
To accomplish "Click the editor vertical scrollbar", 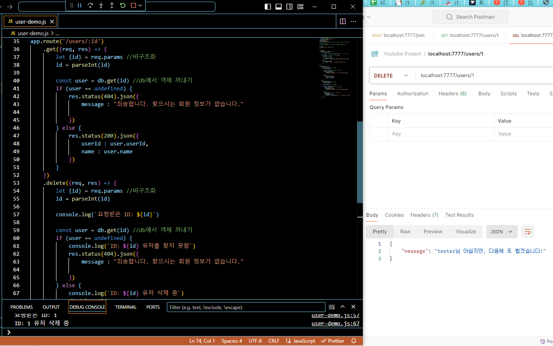I will pyautogui.click(x=360, y=162).
